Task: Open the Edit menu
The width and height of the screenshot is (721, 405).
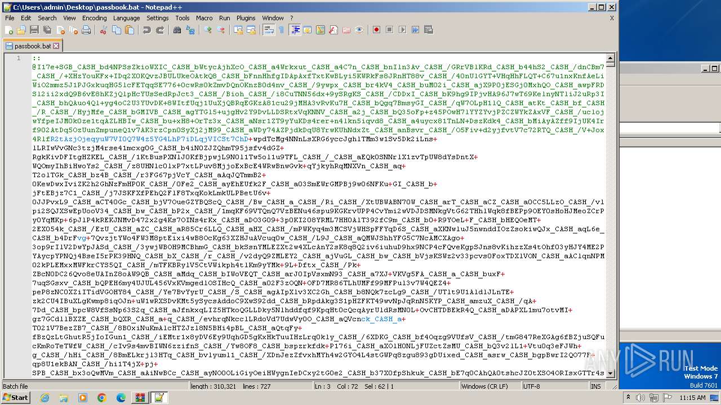Action: [26, 18]
